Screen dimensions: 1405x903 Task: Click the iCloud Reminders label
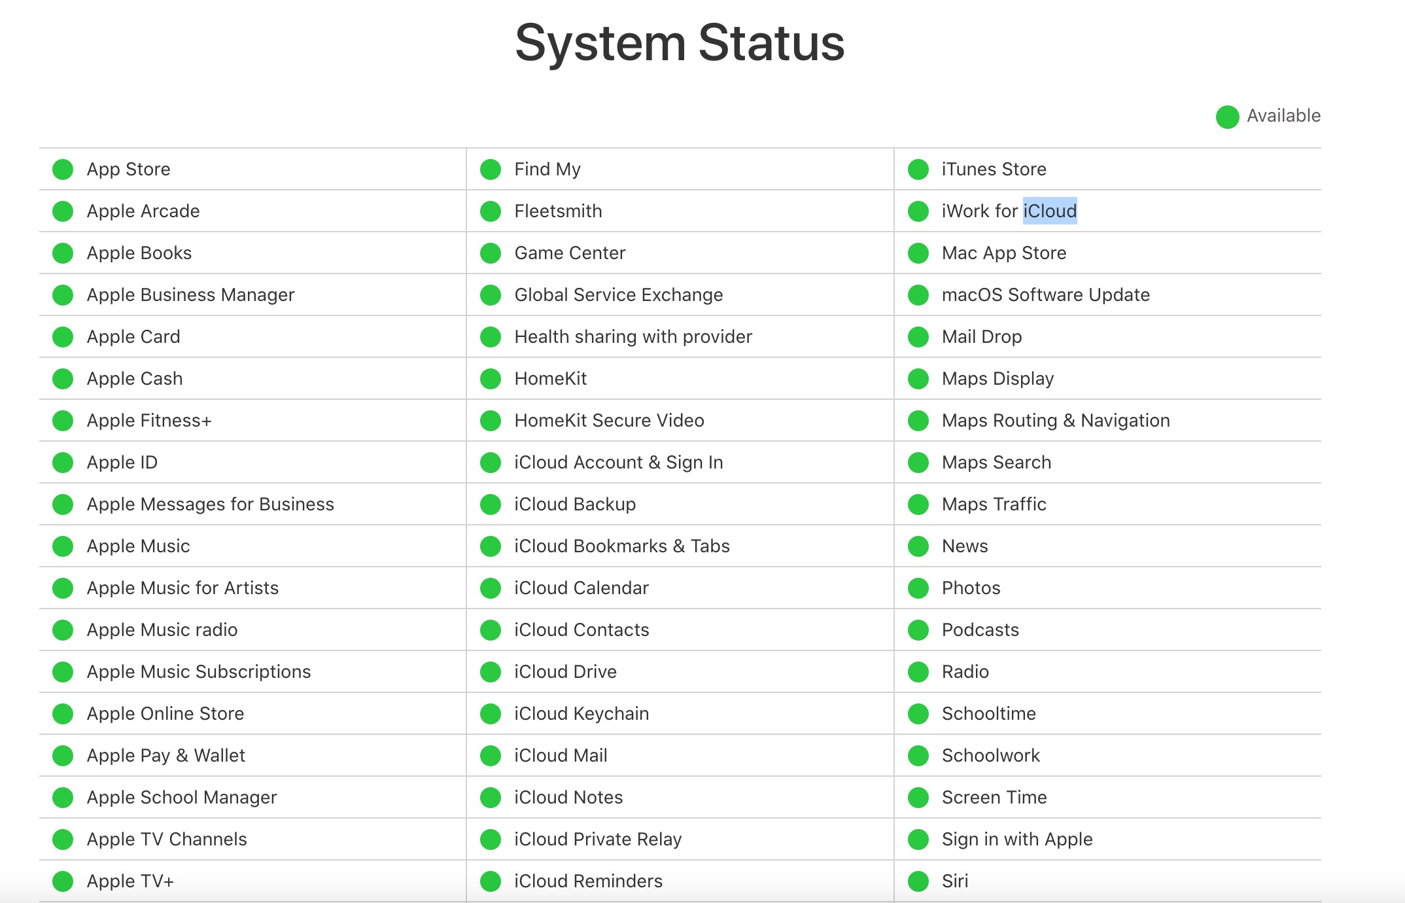coord(589,881)
